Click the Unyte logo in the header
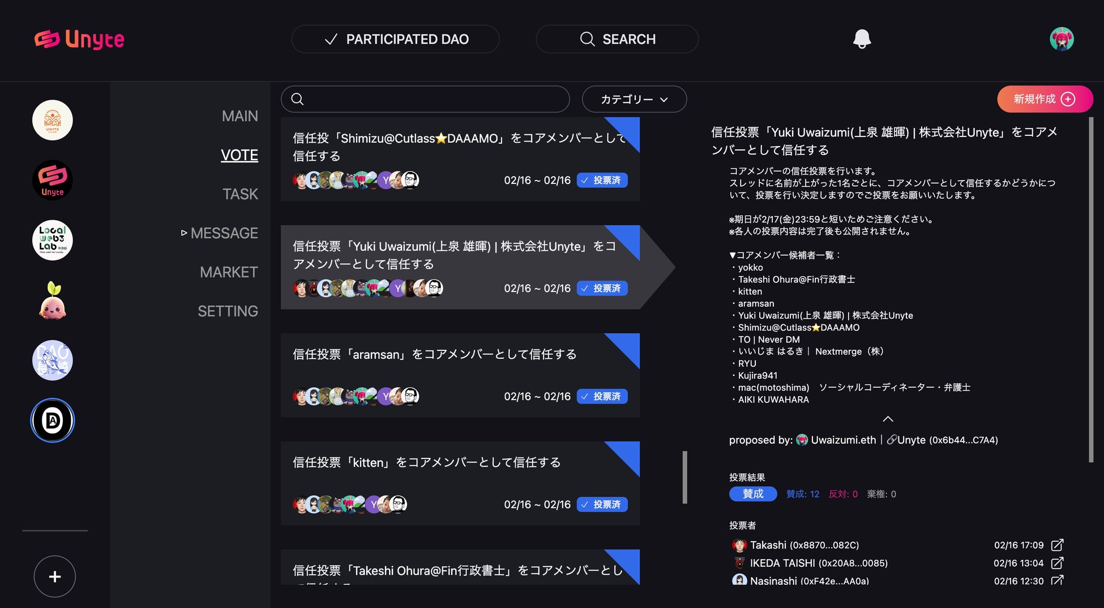This screenshot has height=608, width=1104. 79,39
